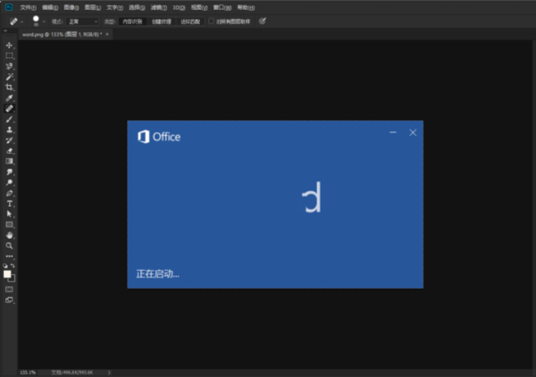Select the Zoom tool
The height and width of the screenshot is (377, 536).
click(9, 246)
